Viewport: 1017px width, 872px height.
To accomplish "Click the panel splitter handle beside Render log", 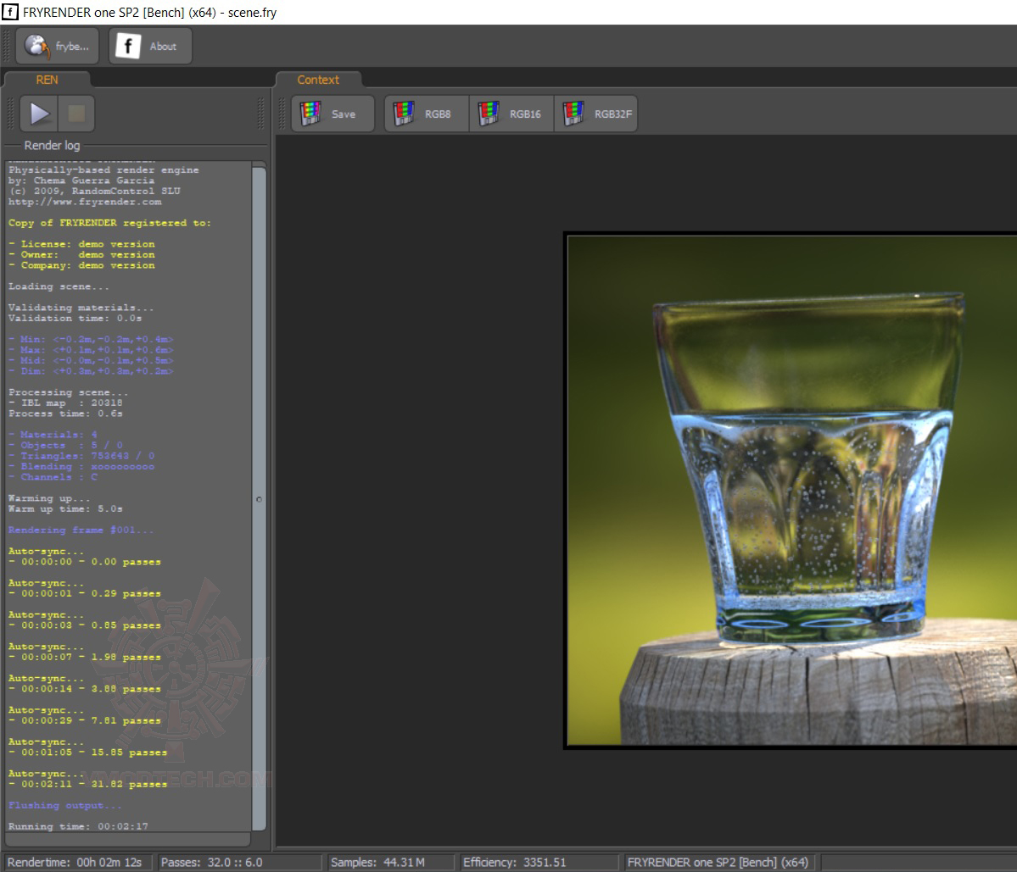I will click(x=260, y=500).
